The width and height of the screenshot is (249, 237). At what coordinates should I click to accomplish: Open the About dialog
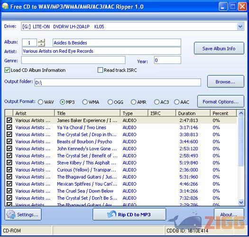coord(229,214)
